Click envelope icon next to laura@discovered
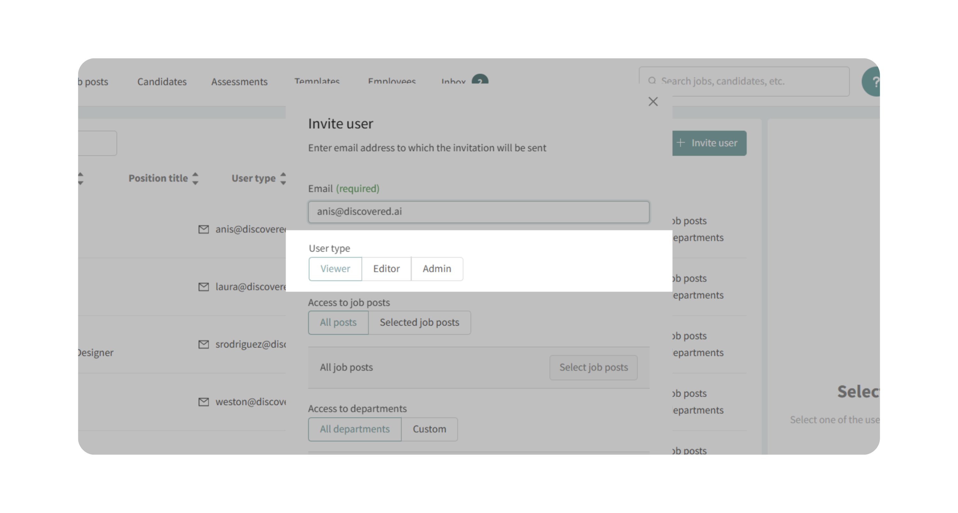The width and height of the screenshot is (958, 513). (x=203, y=287)
